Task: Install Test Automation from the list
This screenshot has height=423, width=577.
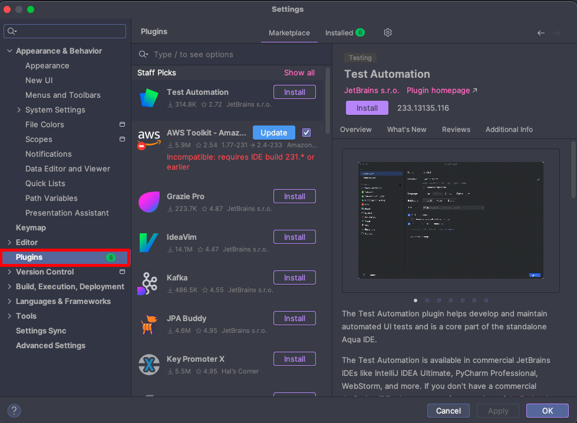Action: [294, 92]
